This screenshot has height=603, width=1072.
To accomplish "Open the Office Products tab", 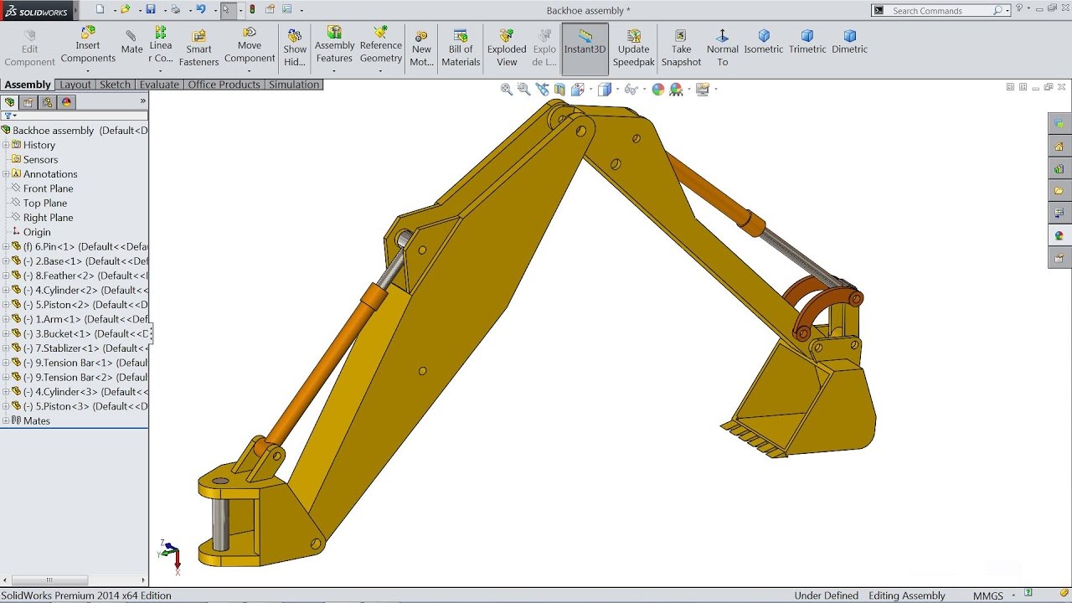I will coord(224,84).
